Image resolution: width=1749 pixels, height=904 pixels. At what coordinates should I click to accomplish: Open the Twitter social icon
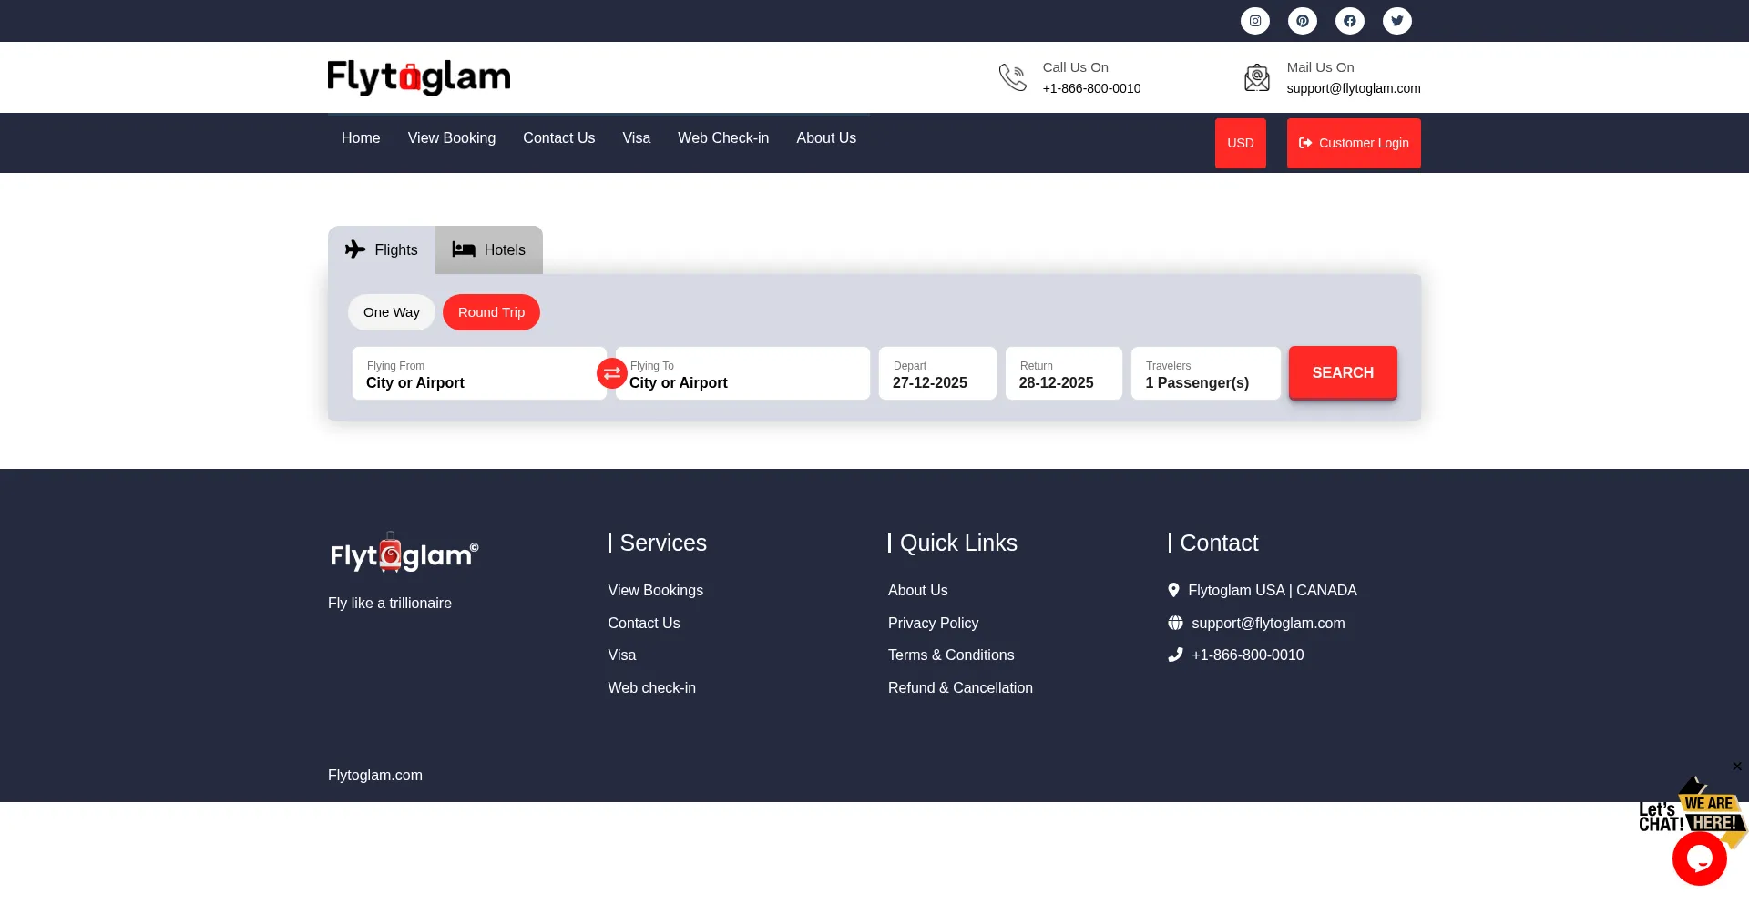point(1396,20)
